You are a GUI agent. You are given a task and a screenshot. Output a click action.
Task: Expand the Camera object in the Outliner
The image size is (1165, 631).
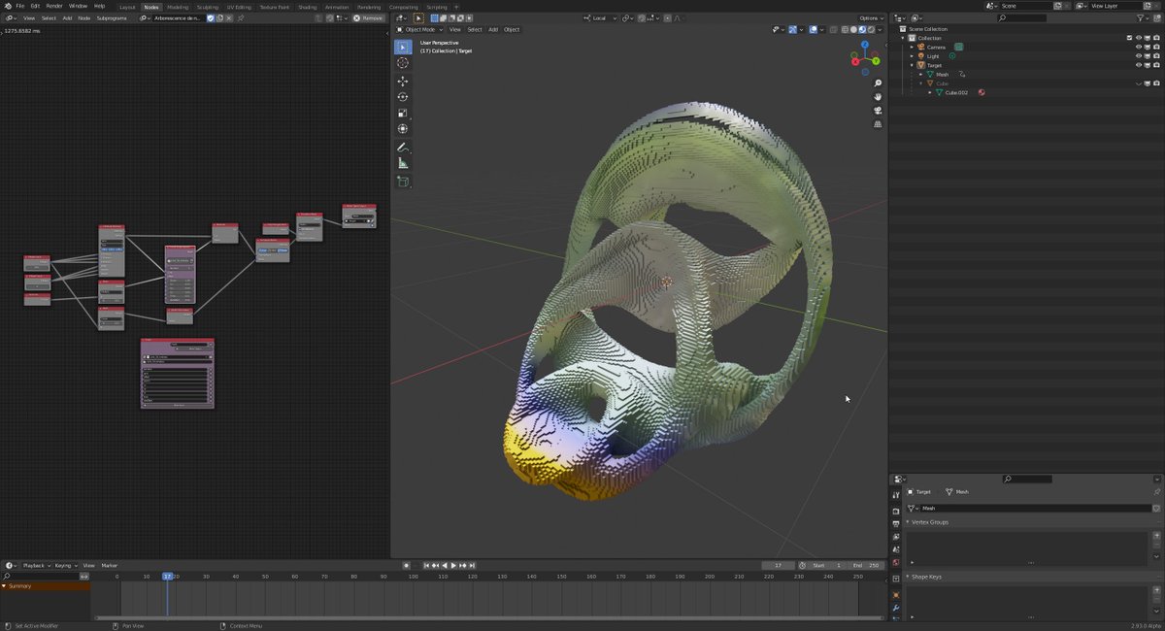pos(911,47)
